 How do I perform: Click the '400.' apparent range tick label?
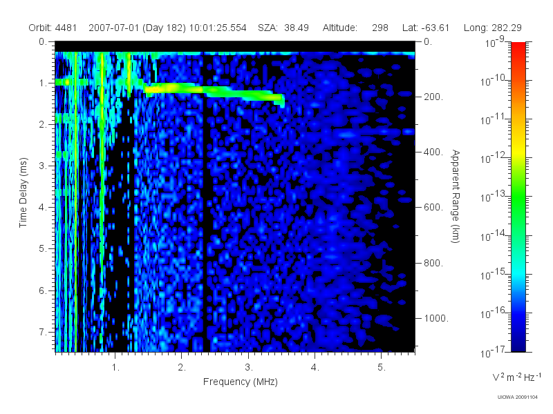[433, 152]
